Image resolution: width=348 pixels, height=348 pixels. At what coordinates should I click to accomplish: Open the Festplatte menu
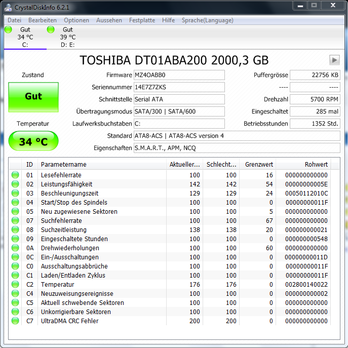coord(142,20)
